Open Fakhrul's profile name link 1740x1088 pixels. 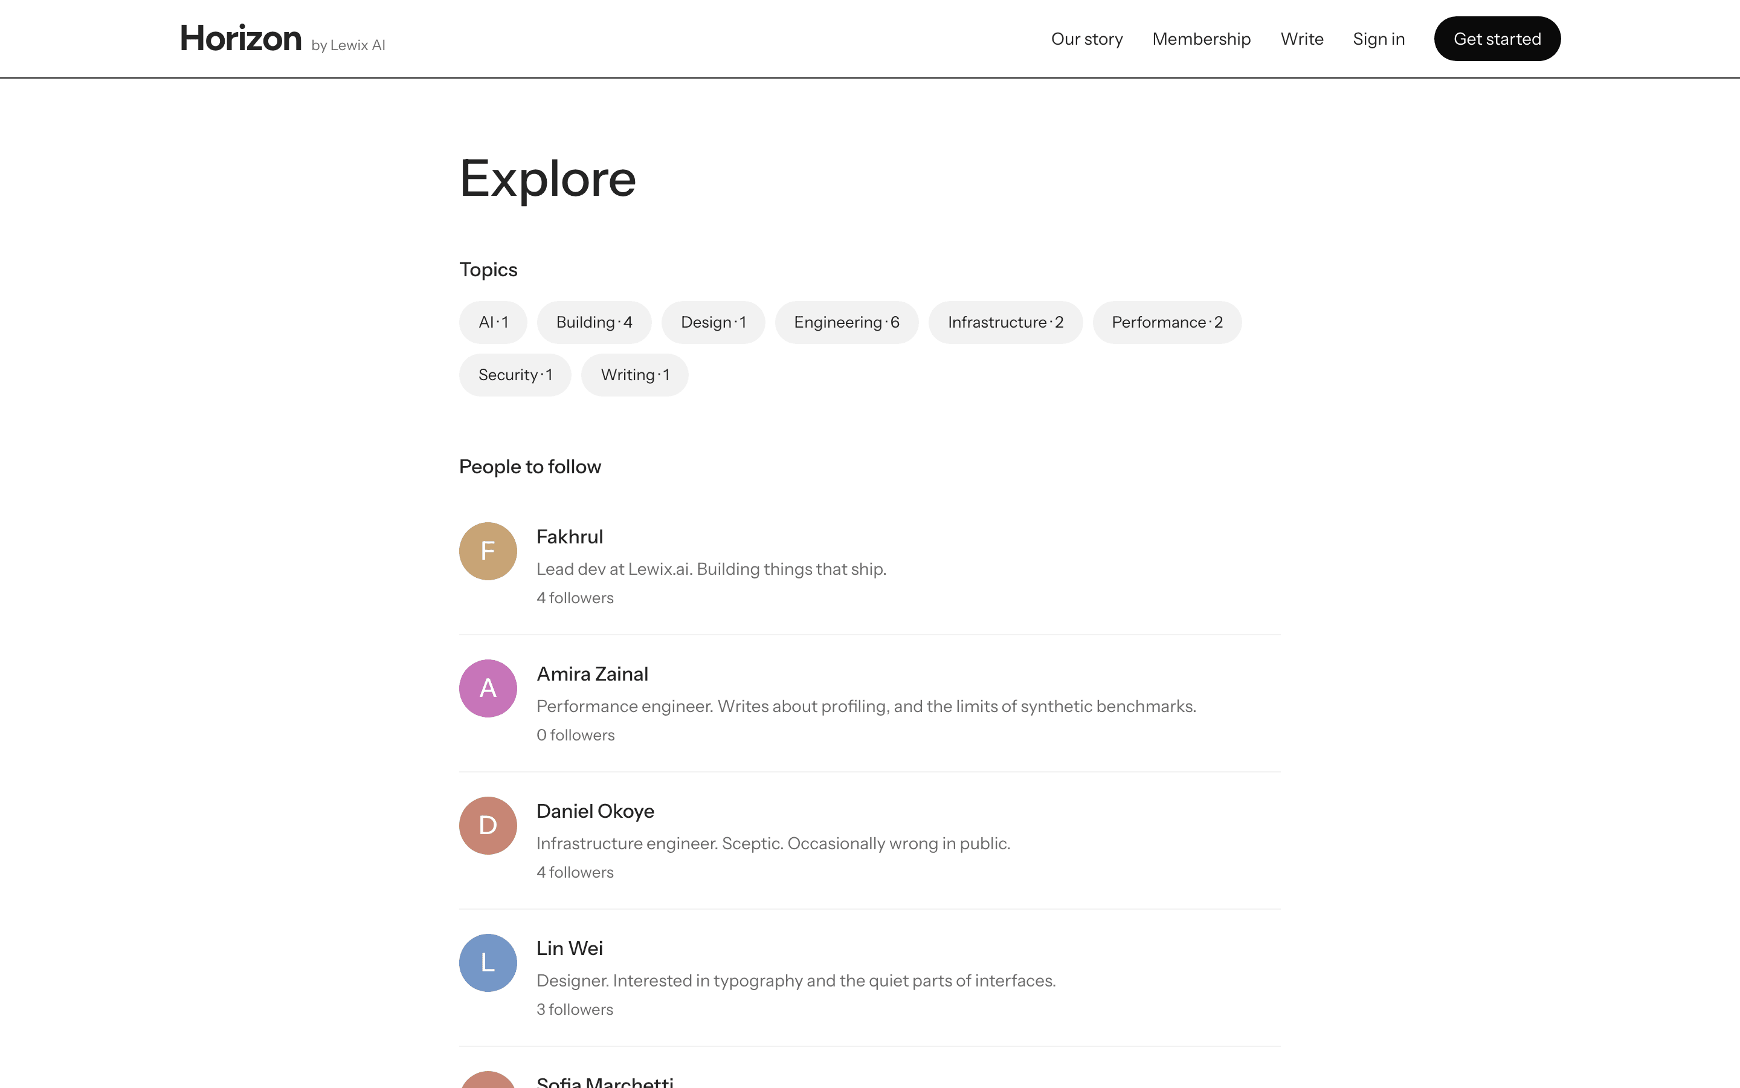(x=570, y=537)
